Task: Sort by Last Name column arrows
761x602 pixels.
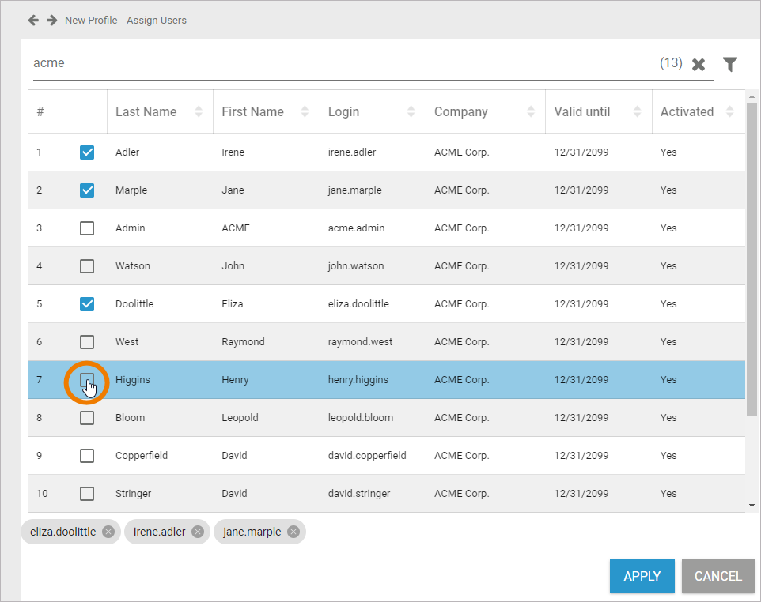Action: click(199, 112)
